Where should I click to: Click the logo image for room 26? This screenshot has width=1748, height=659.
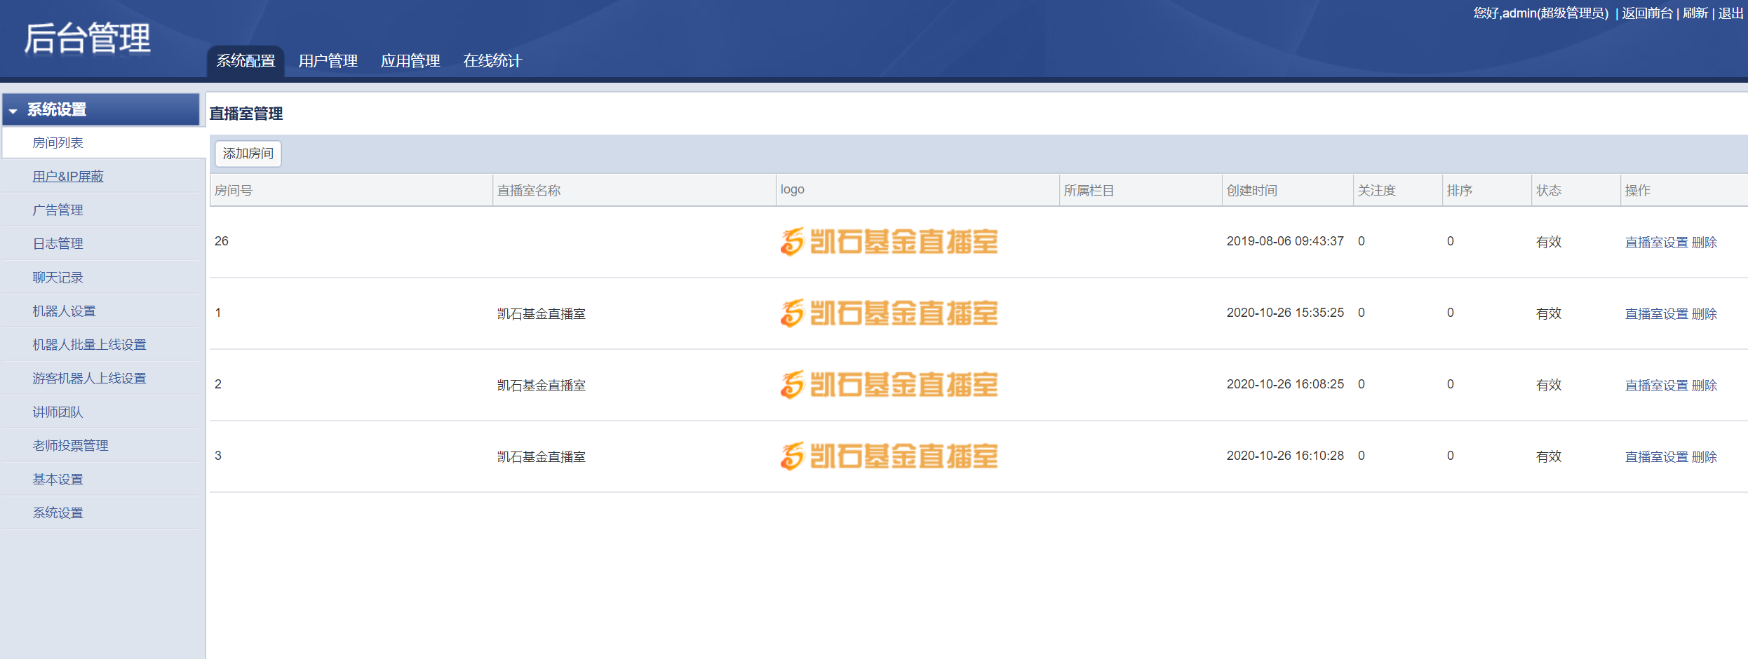889,242
